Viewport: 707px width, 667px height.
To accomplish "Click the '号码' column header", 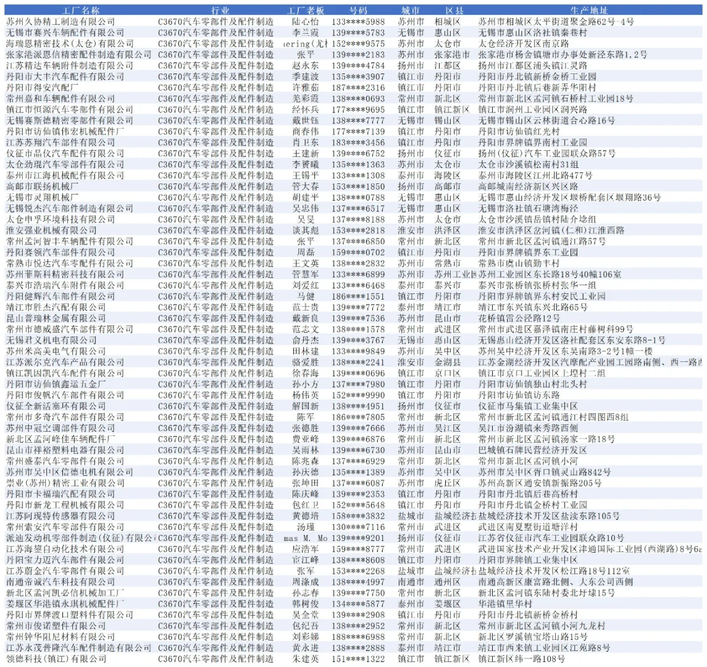I will [359, 10].
